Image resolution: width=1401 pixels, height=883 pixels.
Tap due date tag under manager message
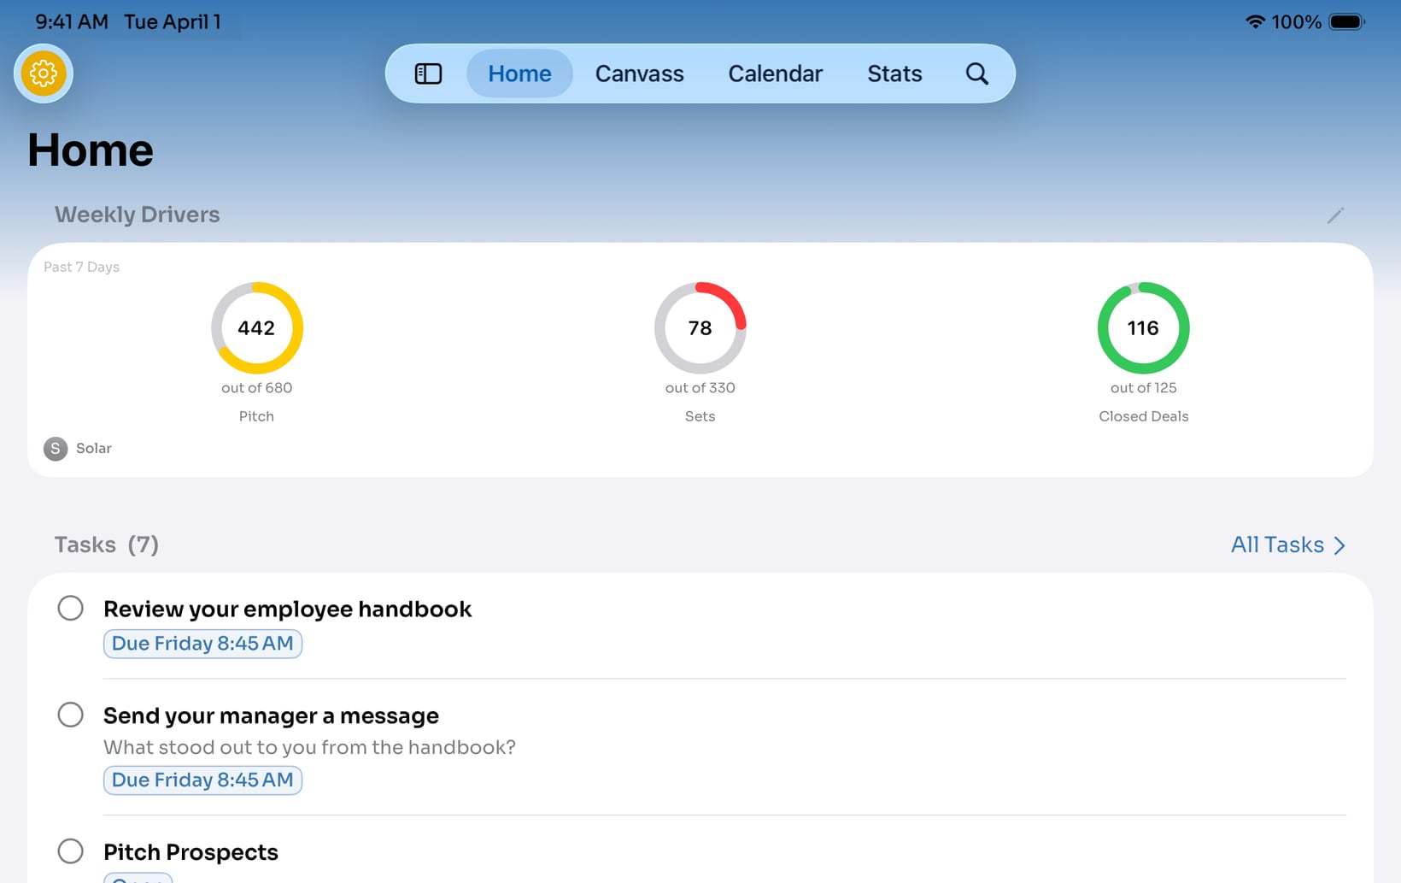click(x=202, y=780)
